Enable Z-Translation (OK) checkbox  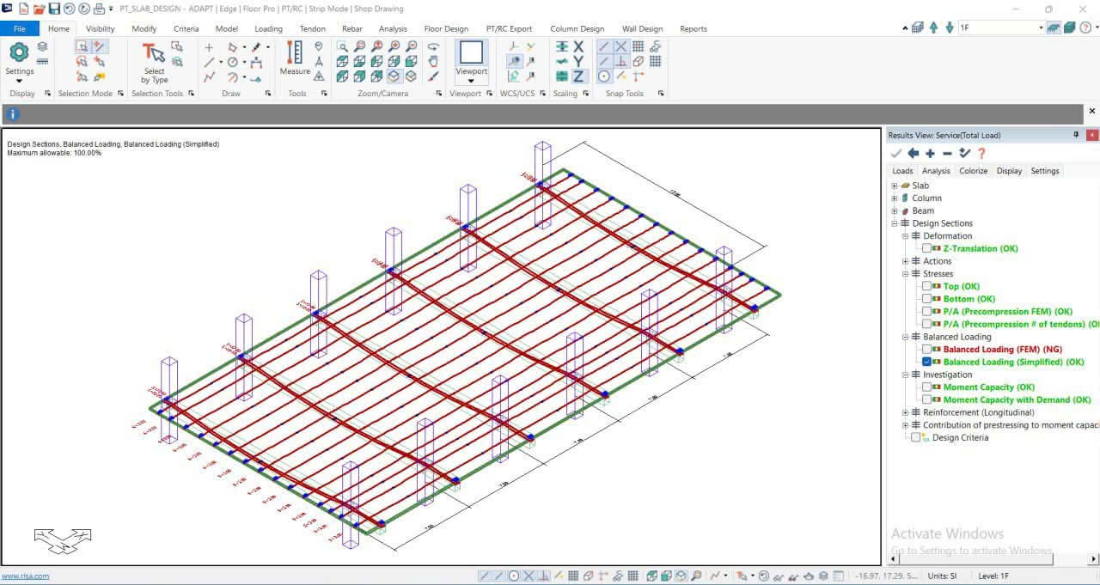click(x=926, y=248)
